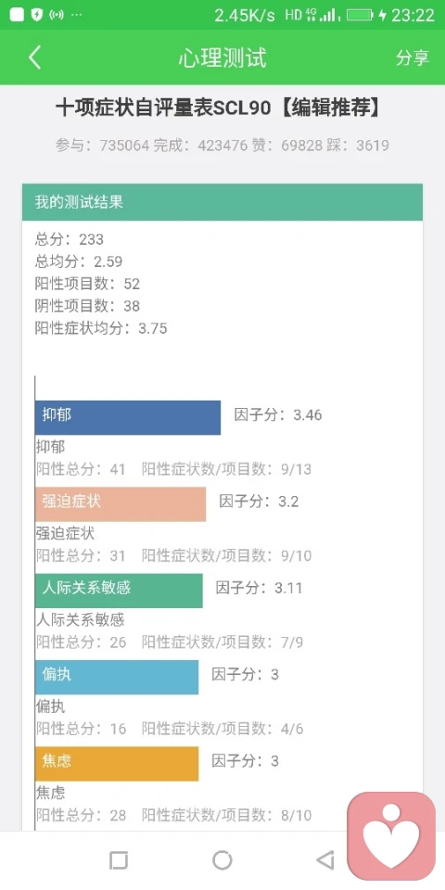The image size is (445, 890).
Task: Tap the pink heart floating icon
Action: tap(391, 836)
